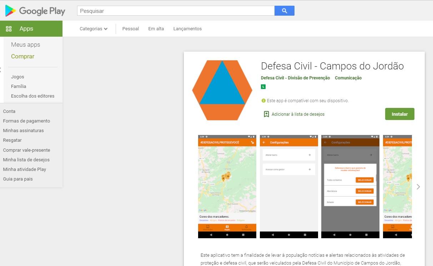
Task: Expand the Categorias dropdown
Action: coord(94,29)
